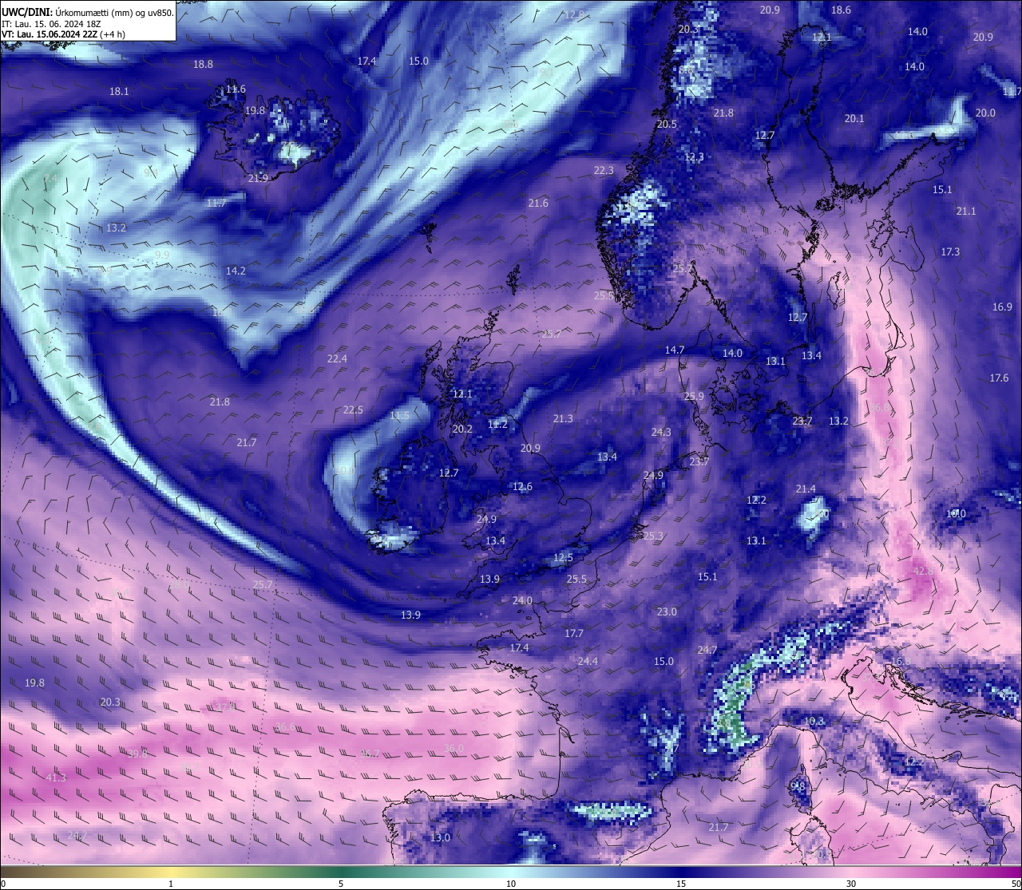Click the 14.7 value label
The height and width of the screenshot is (890, 1022).
675,350
